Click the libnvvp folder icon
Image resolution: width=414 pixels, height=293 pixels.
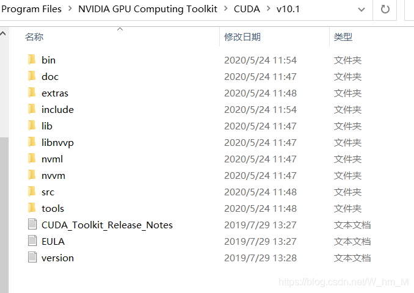[x=32, y=142]
